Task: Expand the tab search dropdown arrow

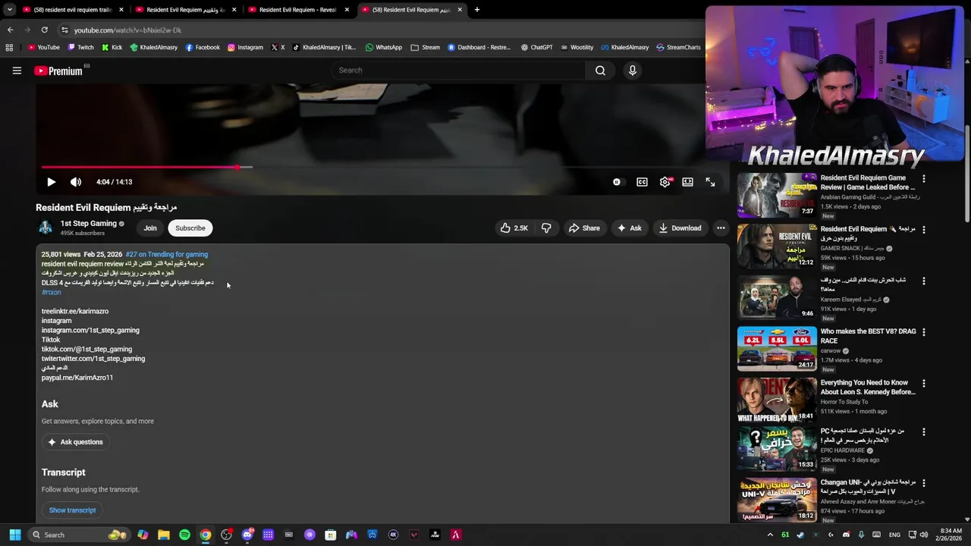Action: (9, 10)
